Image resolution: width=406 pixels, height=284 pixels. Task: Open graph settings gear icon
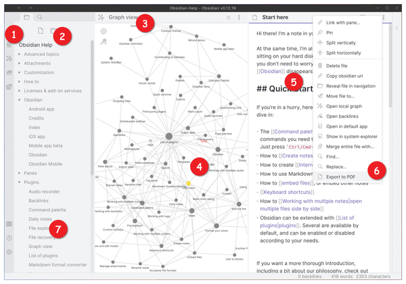(x=104, y=31)
